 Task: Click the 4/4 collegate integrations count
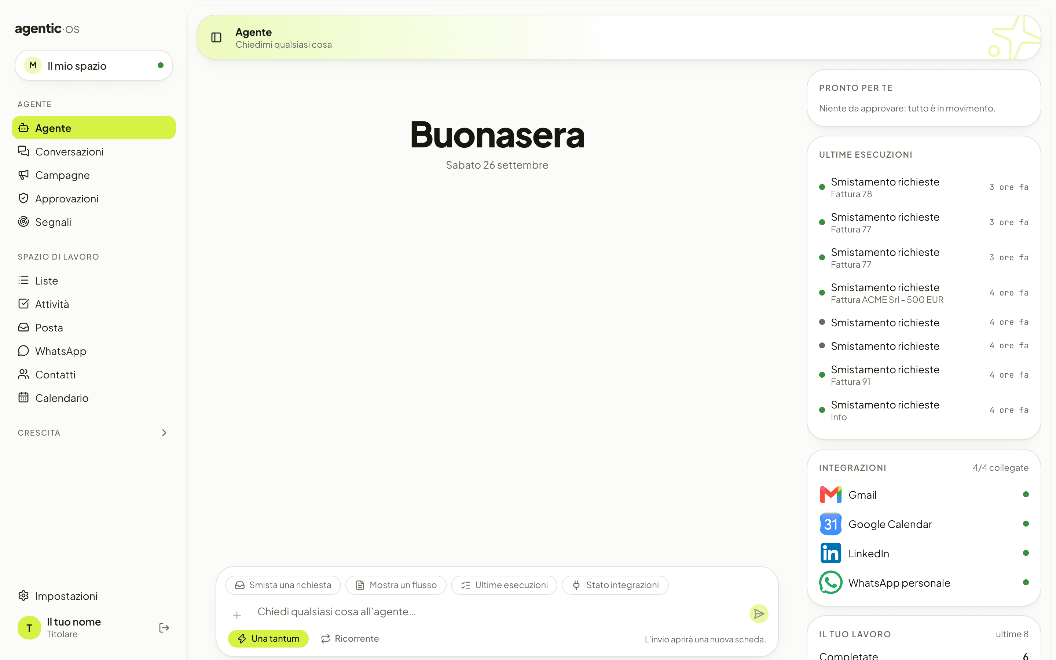click(x=1000, y=467)
